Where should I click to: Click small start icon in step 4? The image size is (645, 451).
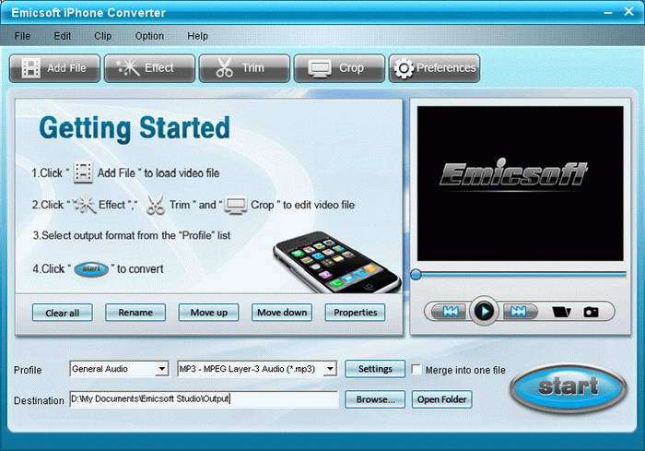point(91,269)
